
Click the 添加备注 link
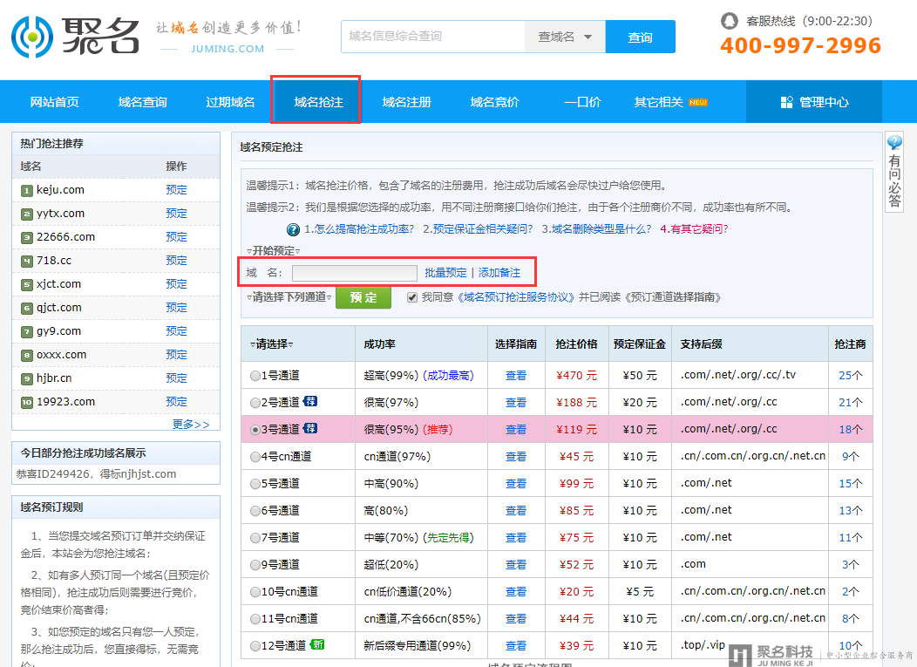[x=499, y=273]
